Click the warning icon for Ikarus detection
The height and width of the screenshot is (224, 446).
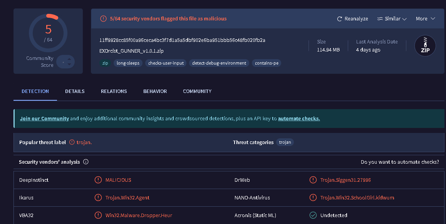[98, 197]
